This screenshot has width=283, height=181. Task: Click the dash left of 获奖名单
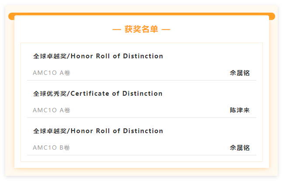click(117, 30)
